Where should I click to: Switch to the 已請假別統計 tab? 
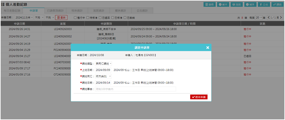click(x=55, y=11)
